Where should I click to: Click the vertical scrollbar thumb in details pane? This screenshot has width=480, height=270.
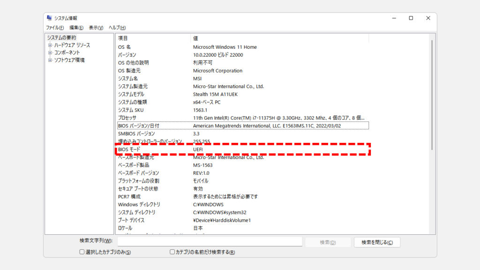[432, 95]
